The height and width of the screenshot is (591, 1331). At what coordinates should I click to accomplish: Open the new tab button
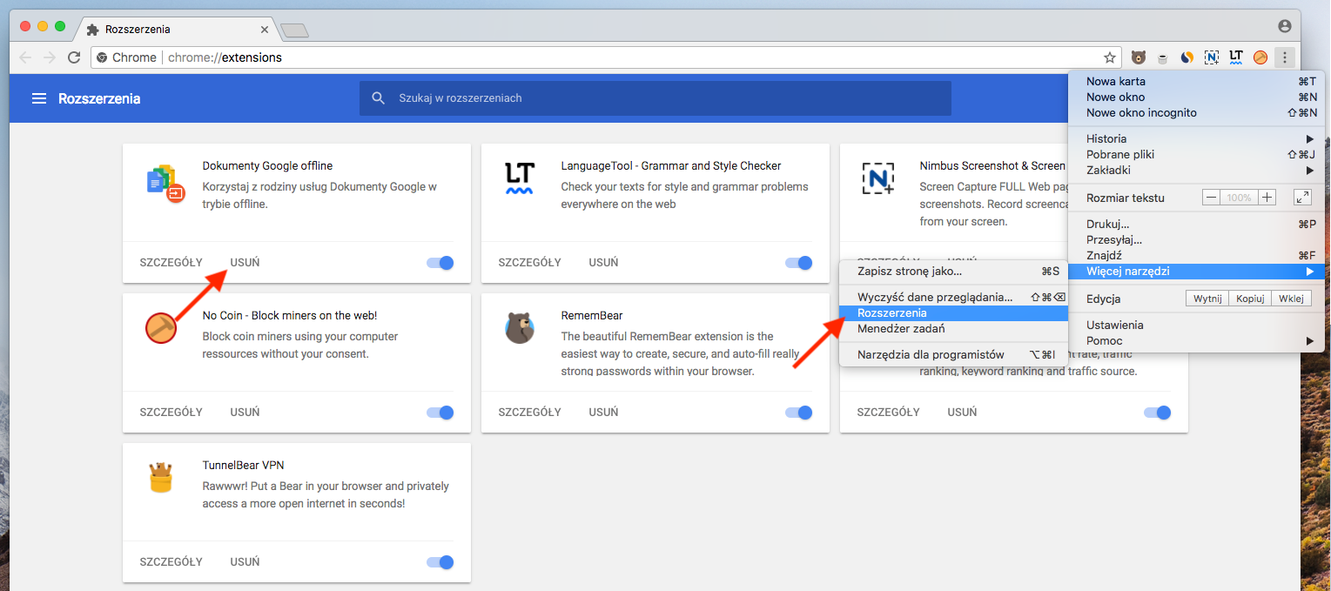(x=295, y=30)
